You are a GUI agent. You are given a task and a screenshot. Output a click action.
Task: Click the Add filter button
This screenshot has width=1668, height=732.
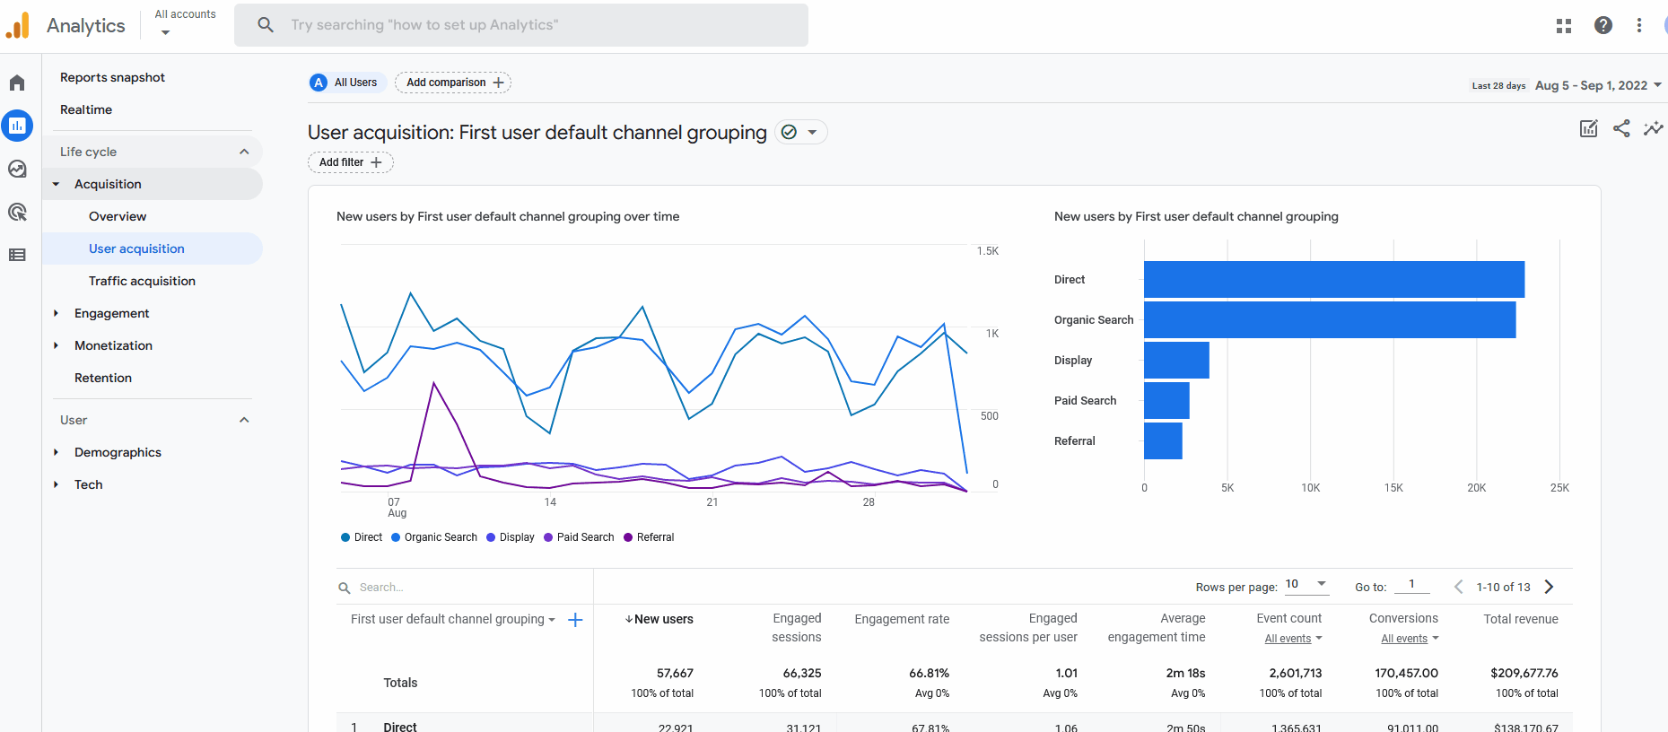point(351,162)
